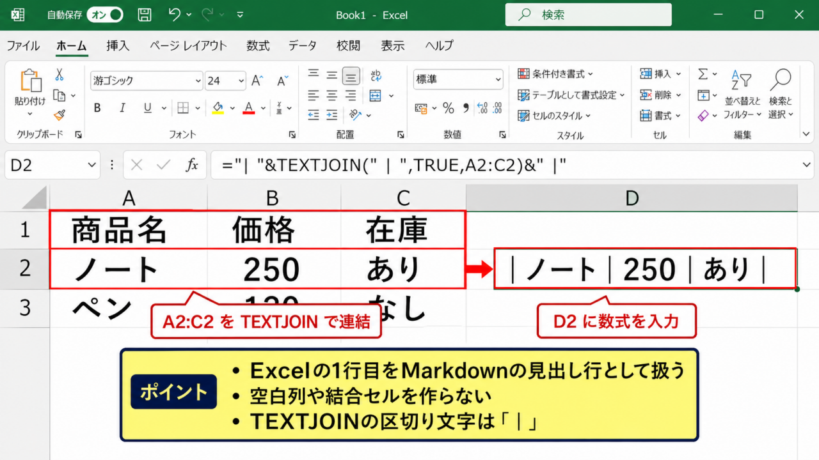Collapse the ribbon with the chevron
This screenshot has width=819, height=460.
806,134
